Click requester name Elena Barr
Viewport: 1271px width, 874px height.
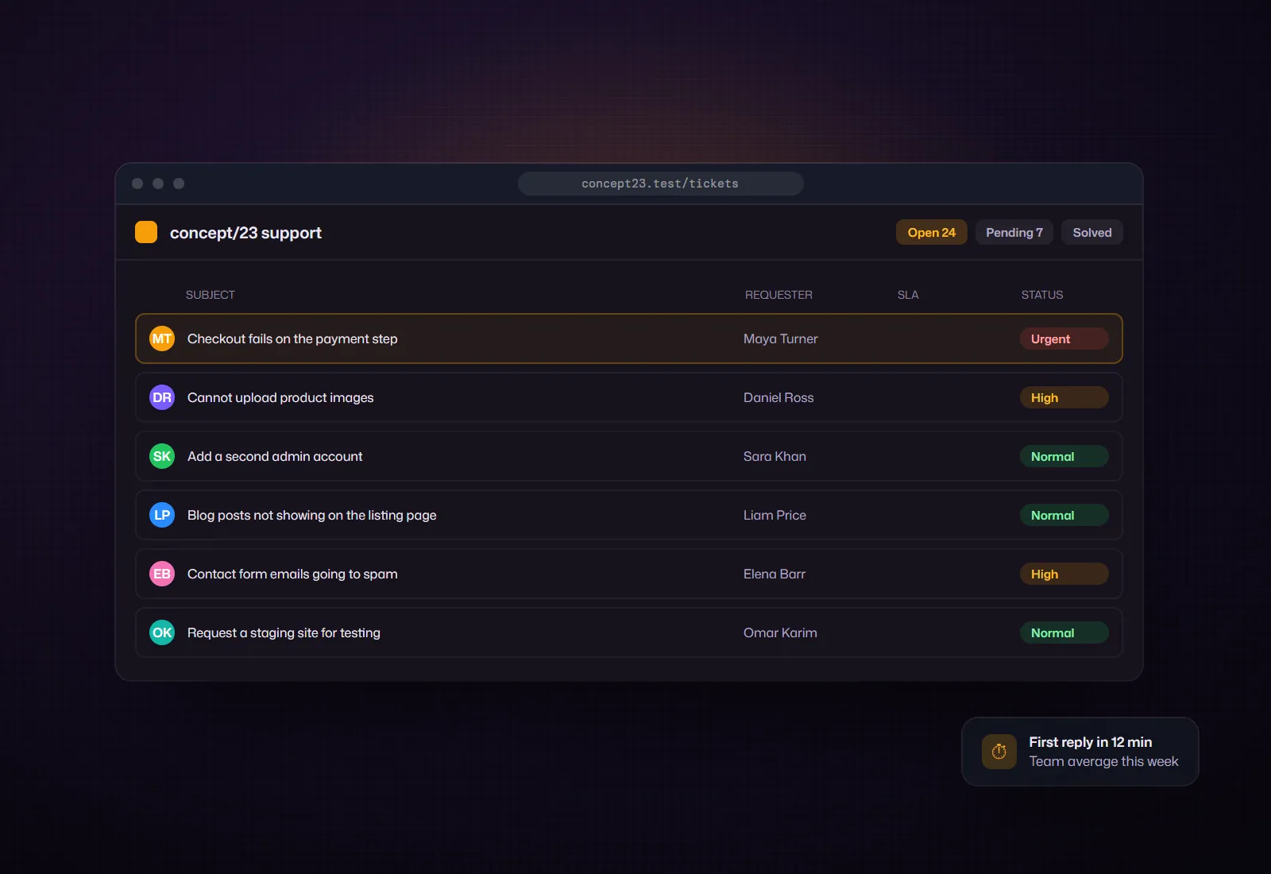pyautogui.click(x=775, y=574)
